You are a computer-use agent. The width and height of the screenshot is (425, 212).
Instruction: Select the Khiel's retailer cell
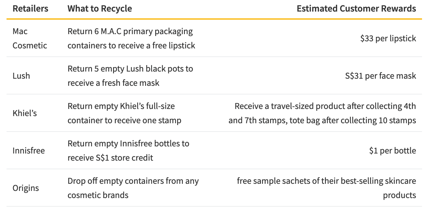click(25, 113)
